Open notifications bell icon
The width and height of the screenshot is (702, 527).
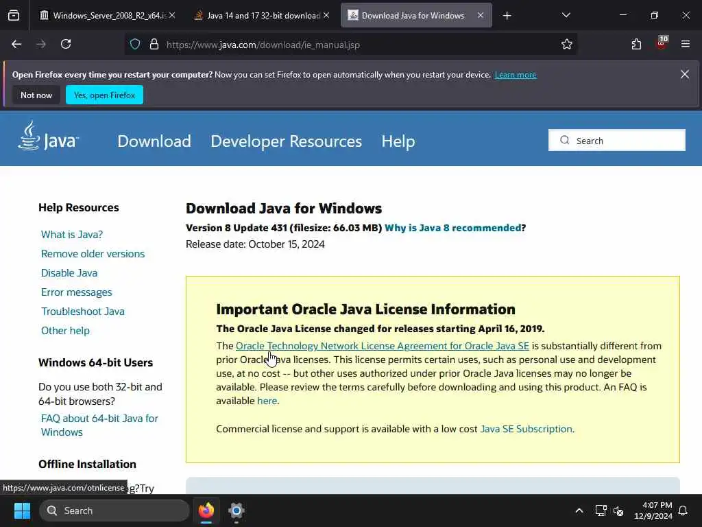click(x=683, y=511)
